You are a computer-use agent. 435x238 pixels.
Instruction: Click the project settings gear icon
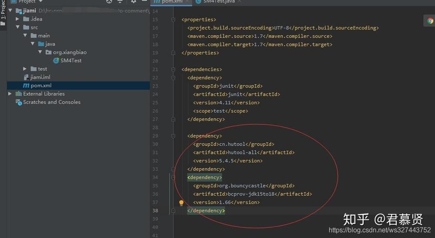click(133, 1)
